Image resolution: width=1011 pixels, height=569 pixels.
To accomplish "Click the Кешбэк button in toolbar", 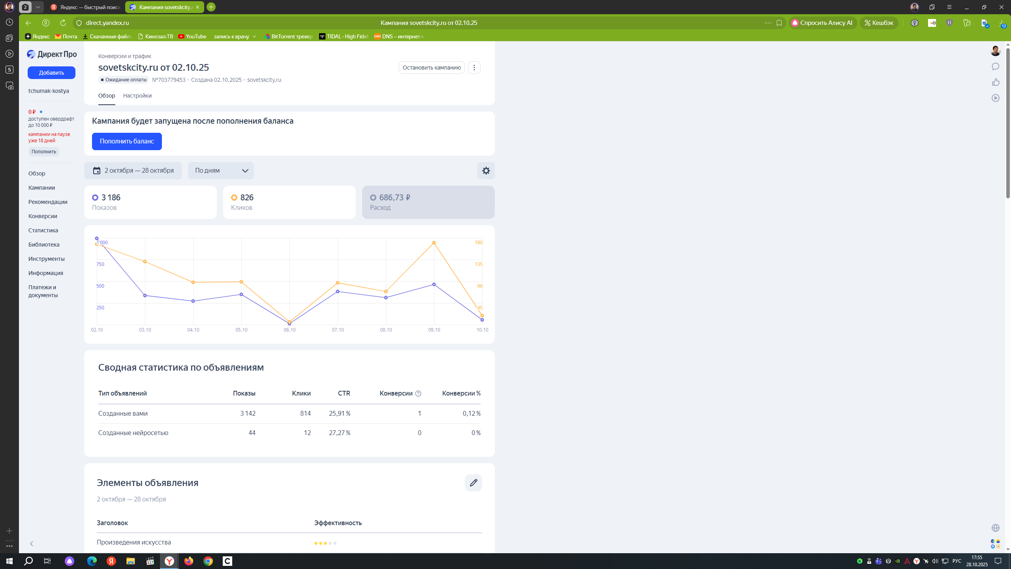I will (x=879, y=23).
